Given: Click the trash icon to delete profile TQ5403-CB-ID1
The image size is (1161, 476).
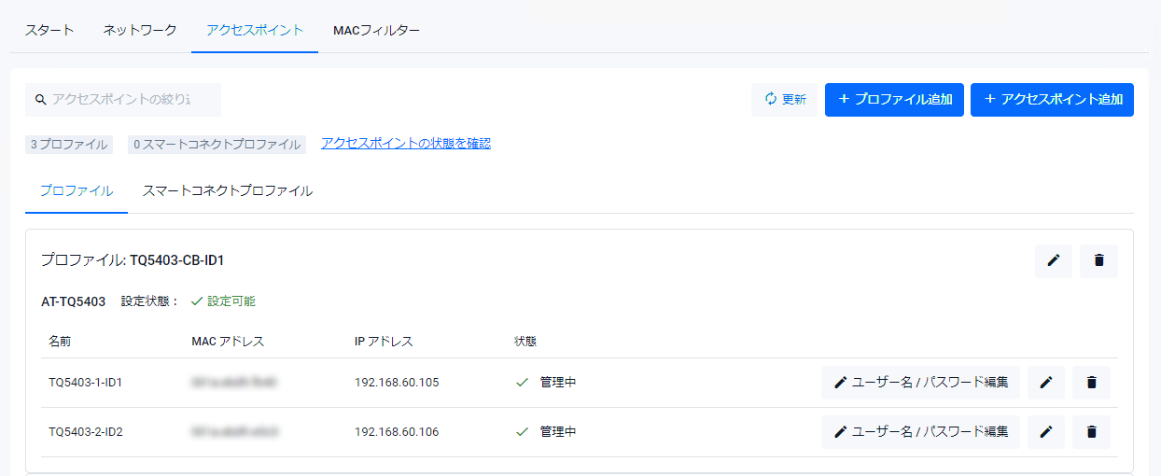Looking at the screenshot, I should [x=1098, y=261].
